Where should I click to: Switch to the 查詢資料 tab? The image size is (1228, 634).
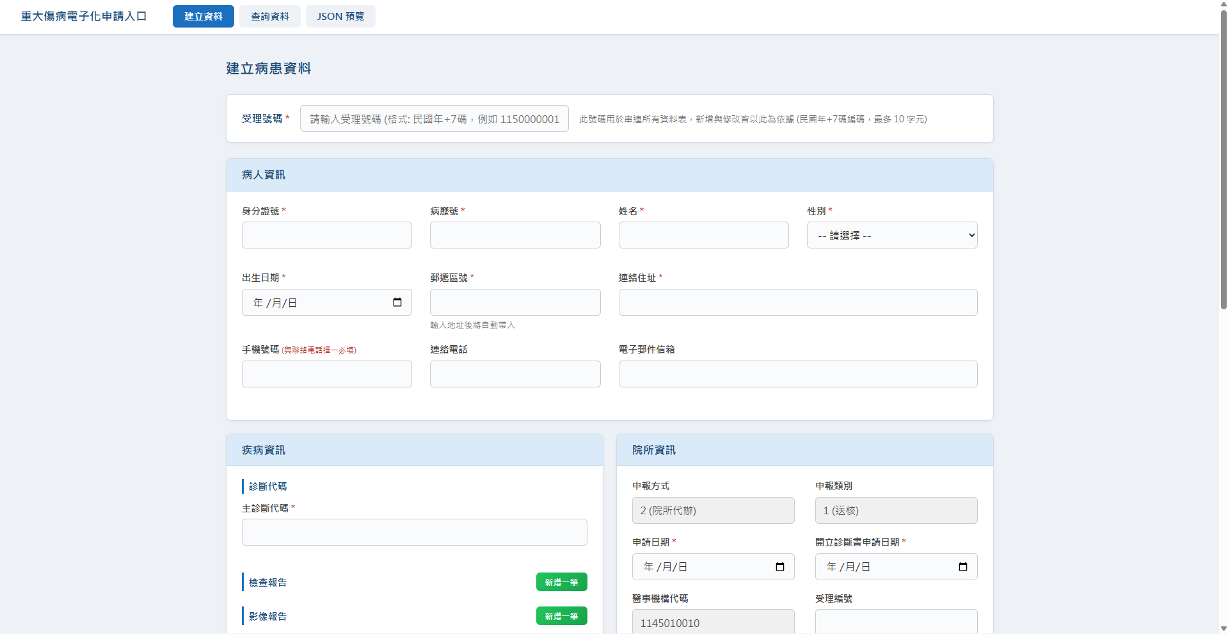270,17
